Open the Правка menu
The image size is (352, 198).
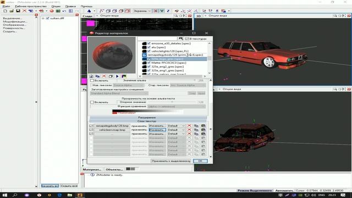[x=70, y=6]
